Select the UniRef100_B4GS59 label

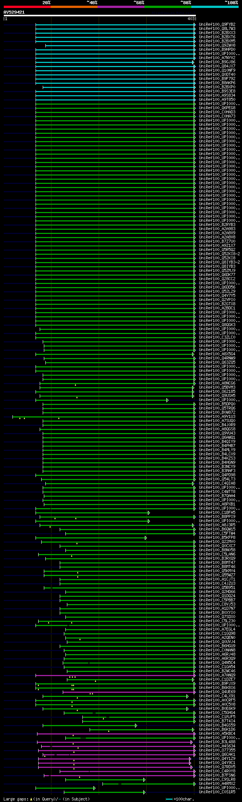coord(217,725)
